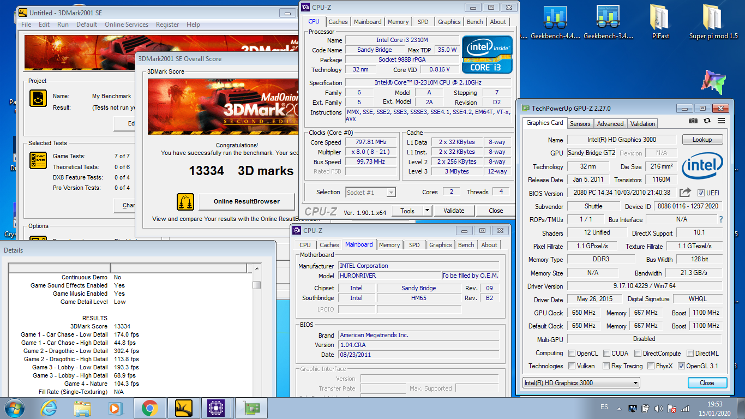Click the Details scrollbar up arrow

(x=256, y=268)
